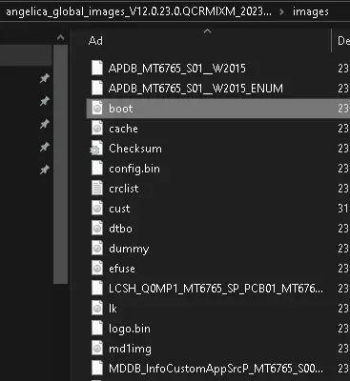350x381 pixels.
Task: Select the efuse file name
Action: pyautogui.click(x=122, y=269)
